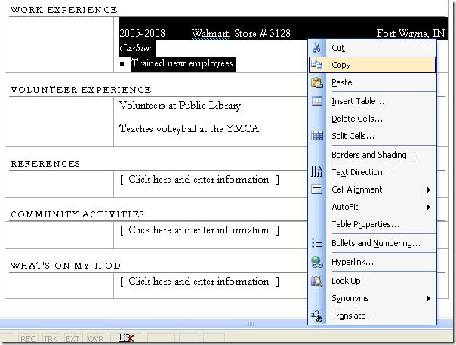The width and height of the screenshot is (456, 345).
Task: Click the Cell Alignment icon
Action: click(x=316, y=189)
